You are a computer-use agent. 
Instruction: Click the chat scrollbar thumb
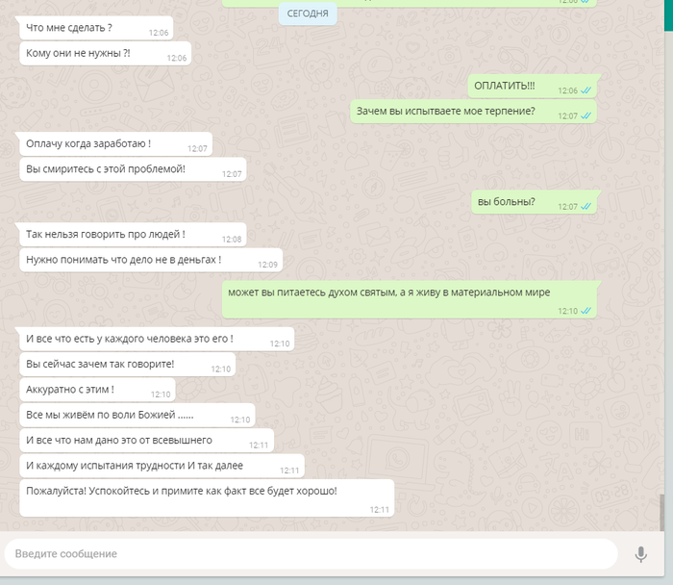tap(661, 513)
